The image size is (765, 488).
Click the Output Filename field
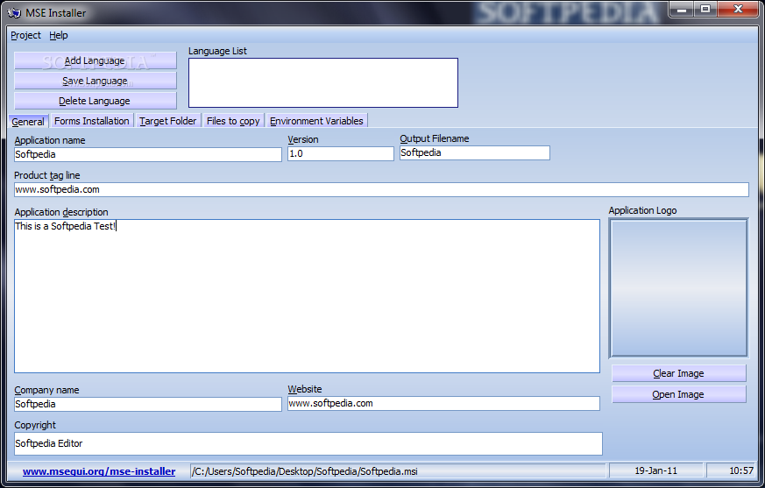click(x=475, y=152)
